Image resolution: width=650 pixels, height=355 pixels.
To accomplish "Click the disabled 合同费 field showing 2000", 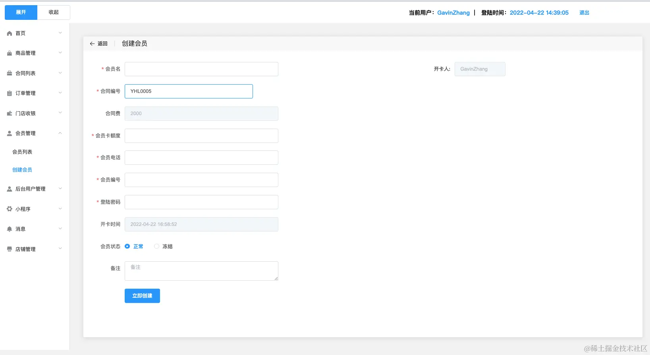I will pos(201,114).
